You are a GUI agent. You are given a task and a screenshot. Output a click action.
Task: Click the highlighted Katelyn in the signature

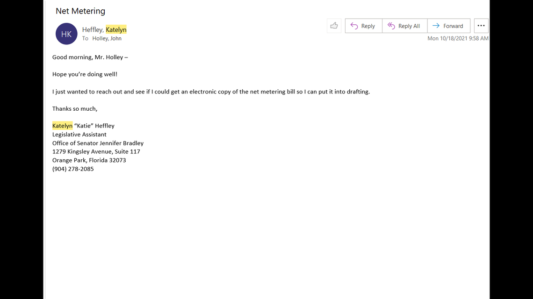[x=62, y=126]
